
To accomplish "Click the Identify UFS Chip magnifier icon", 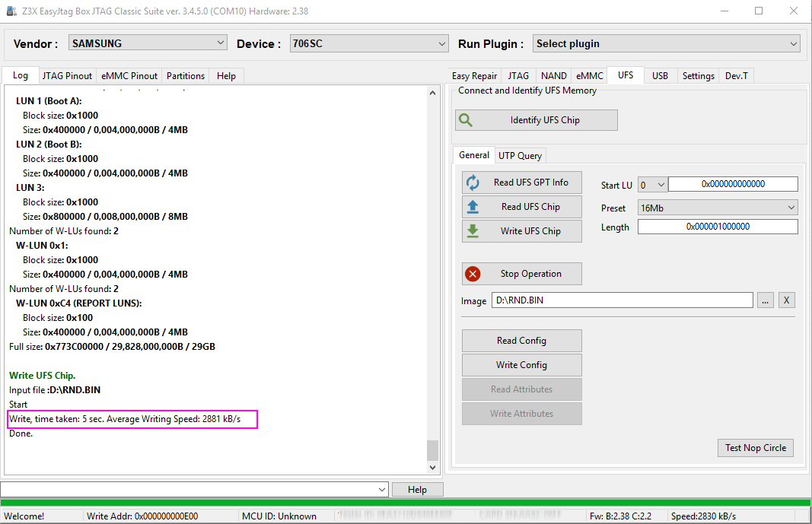I will tap(467, 120).
